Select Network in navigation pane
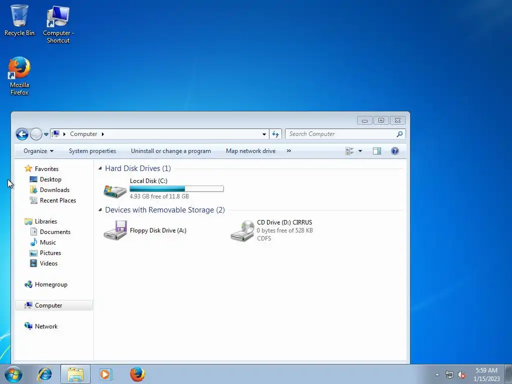The width and height of the screenshot is (512, 384). [x=46, y=326]
